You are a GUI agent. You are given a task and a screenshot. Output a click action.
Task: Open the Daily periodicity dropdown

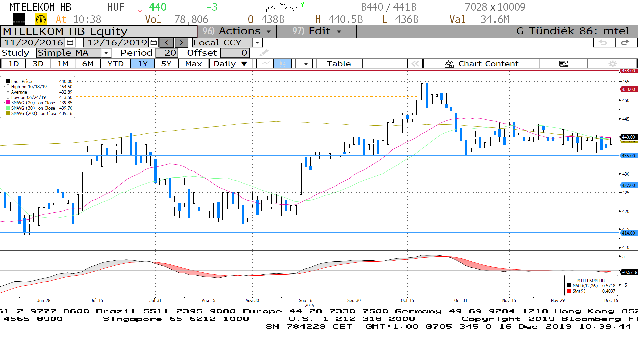[231, 64]
